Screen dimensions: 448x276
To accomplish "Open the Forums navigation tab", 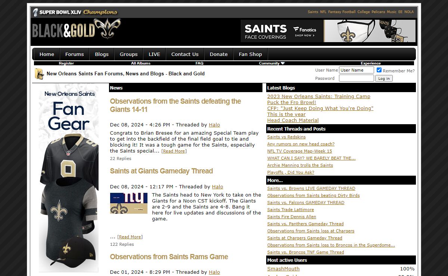I will (75, 54).
